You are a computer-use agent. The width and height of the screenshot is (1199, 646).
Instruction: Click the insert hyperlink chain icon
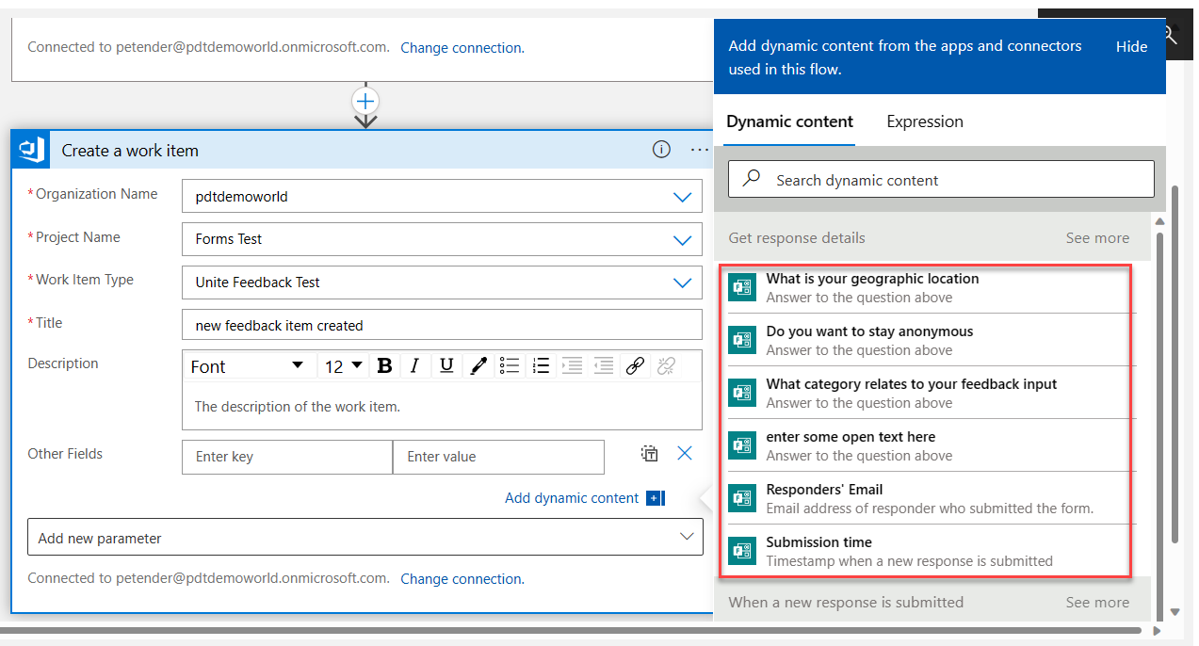click(x=635, y=366)
